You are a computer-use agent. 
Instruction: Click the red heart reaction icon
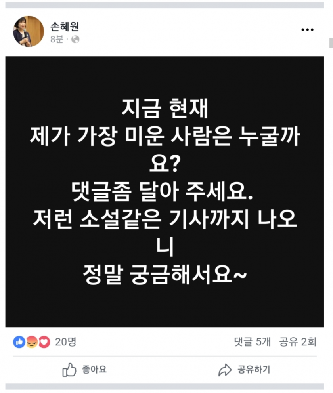(x=44, y=342)
